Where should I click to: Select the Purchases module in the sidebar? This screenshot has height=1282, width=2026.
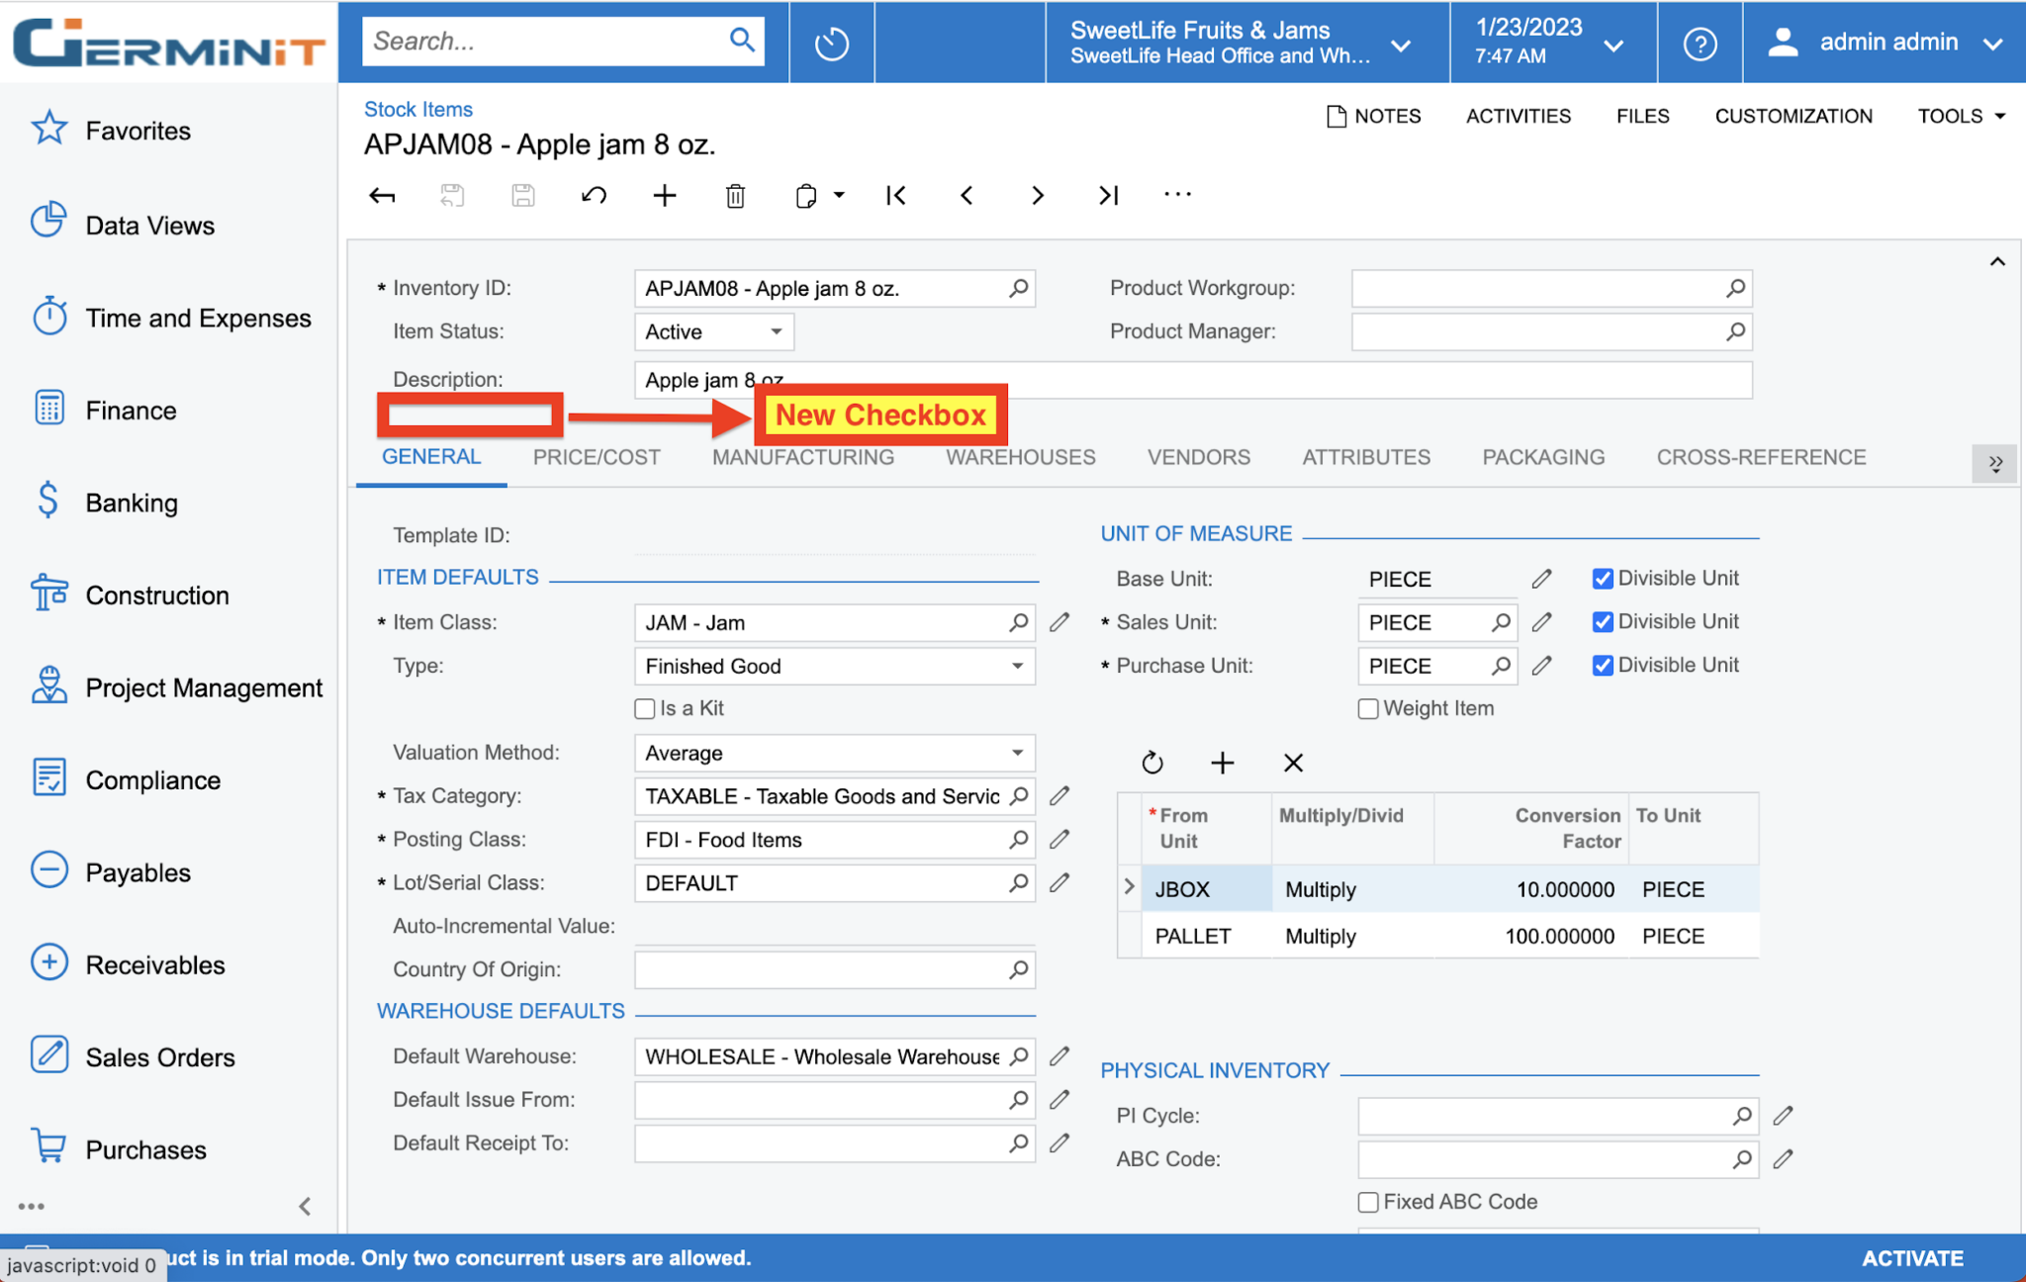click(x=144, y=1148)
